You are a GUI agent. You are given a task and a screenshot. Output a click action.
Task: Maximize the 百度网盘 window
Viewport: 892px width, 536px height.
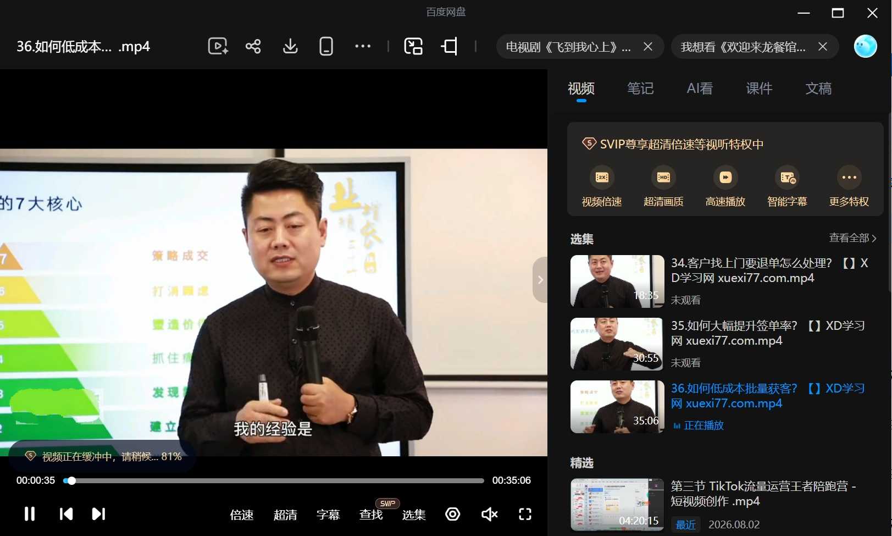pos(838,13)
